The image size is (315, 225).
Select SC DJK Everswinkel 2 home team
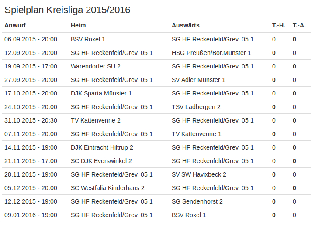[x=101, y=161]
